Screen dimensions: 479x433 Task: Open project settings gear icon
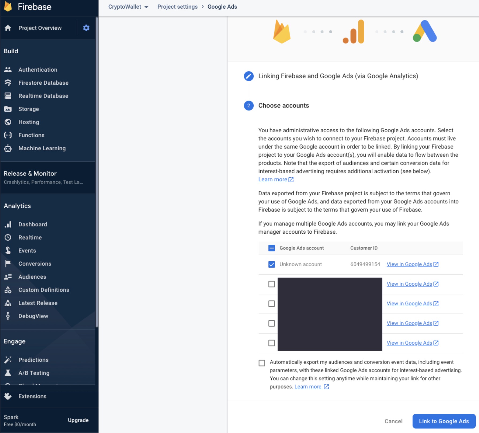[x=86, y=28]
